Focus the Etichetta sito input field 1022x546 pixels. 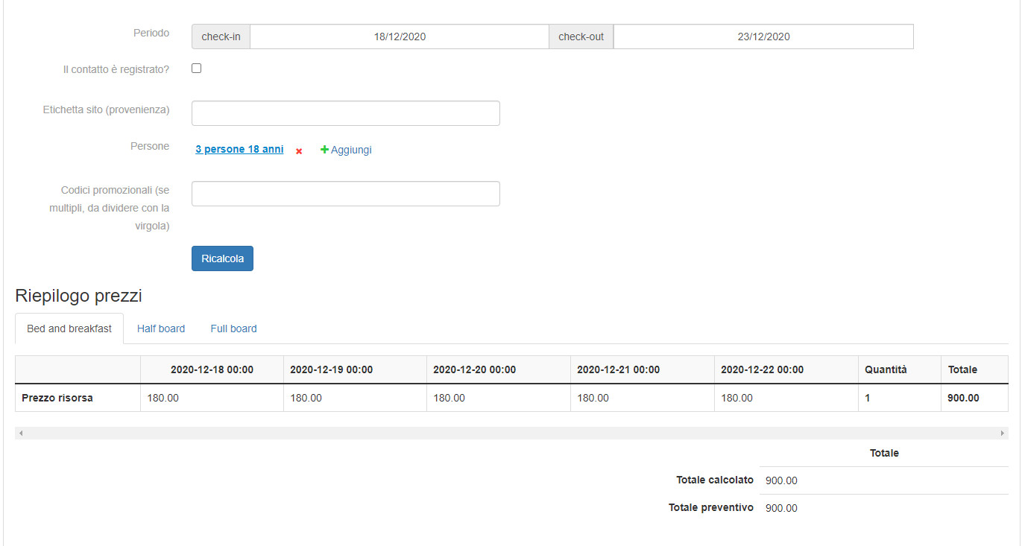(x=346, y=113)
